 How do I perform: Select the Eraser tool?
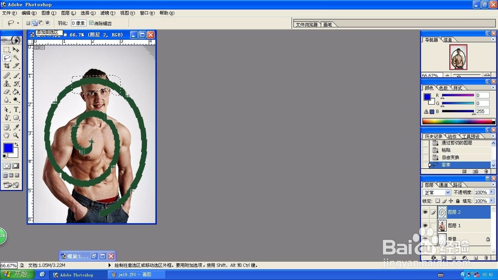point(6,92)
